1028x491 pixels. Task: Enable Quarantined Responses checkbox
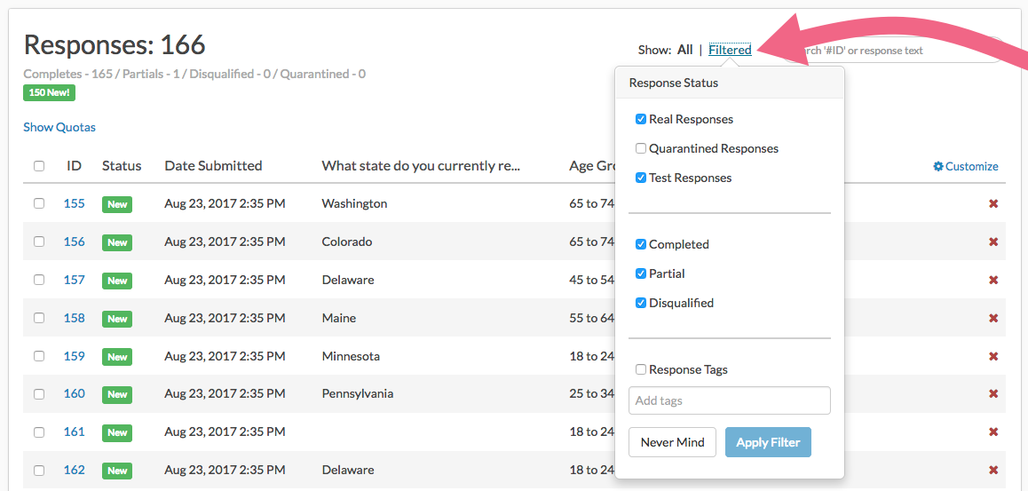[x=641, y=148]
